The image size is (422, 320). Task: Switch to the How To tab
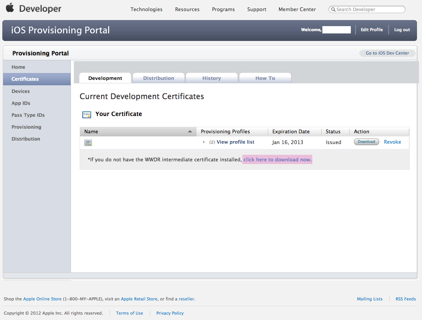click(x=265, y=78)
